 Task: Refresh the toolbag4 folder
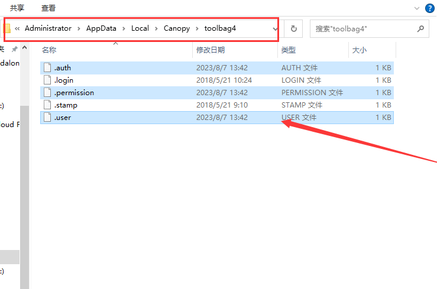(293, 29)
